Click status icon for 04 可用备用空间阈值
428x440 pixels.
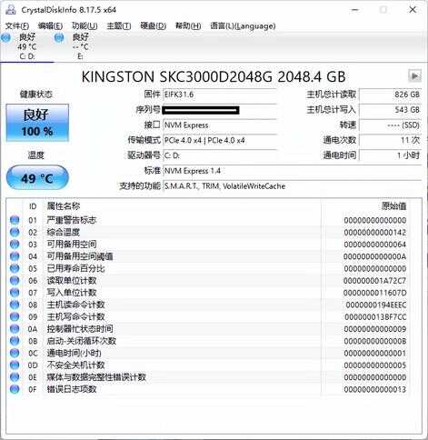pos(15,256)
